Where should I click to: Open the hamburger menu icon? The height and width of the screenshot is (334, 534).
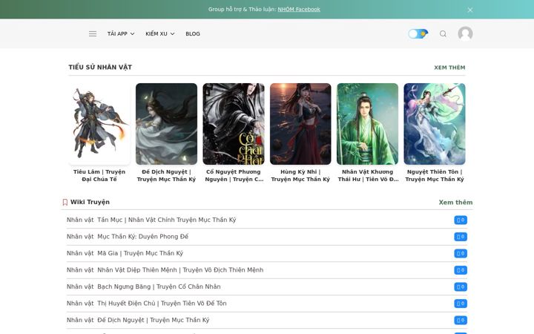[x=93, y=33]
